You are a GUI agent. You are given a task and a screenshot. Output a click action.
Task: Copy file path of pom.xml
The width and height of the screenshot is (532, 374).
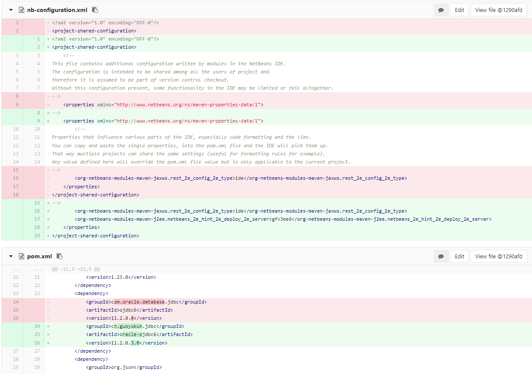point(60,256)
